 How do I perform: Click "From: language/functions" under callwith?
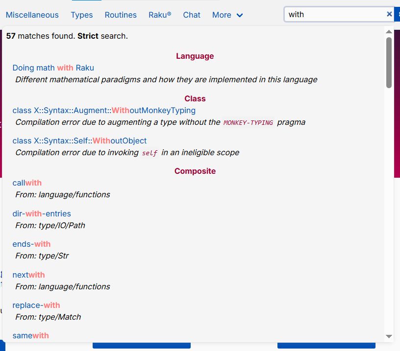[63, 195]
